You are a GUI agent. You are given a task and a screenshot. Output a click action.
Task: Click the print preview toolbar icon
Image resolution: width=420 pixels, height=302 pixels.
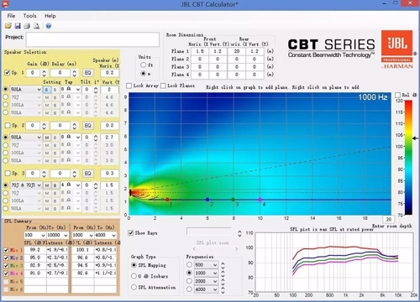point(36,26)
